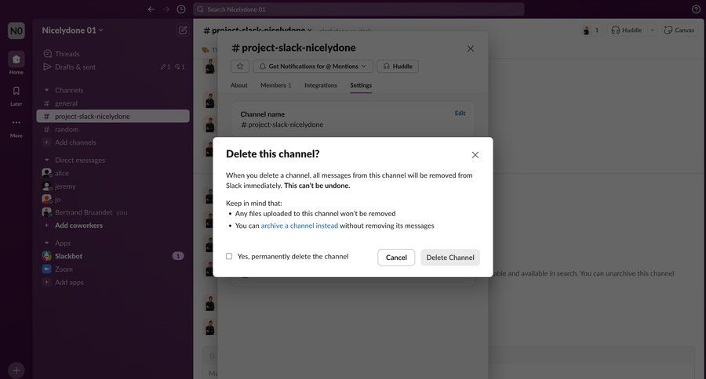This screenshot has width=706, height=379.
Task: View the channel member count
Action: (x=591, y=30)
